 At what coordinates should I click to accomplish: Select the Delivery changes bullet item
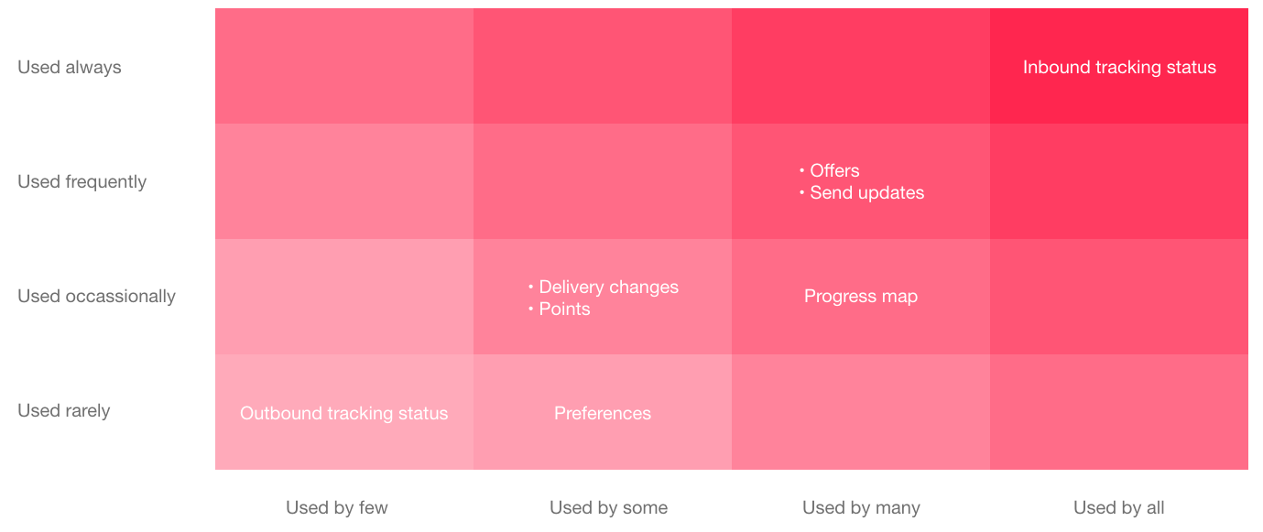click(604, 287)
